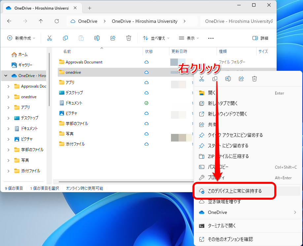The image size is (303, 246).
Task: Click the cloud status icon for 写真
Action: coord(147,134)
